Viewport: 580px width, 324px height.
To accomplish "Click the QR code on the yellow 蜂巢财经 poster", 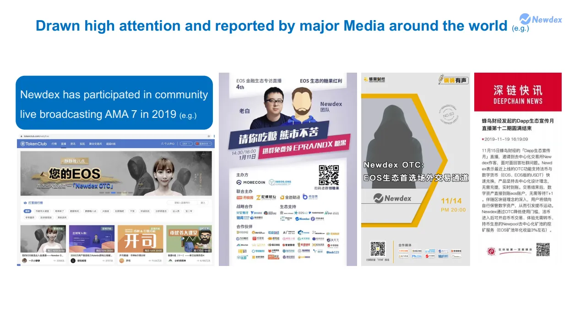I will (378, 249).
